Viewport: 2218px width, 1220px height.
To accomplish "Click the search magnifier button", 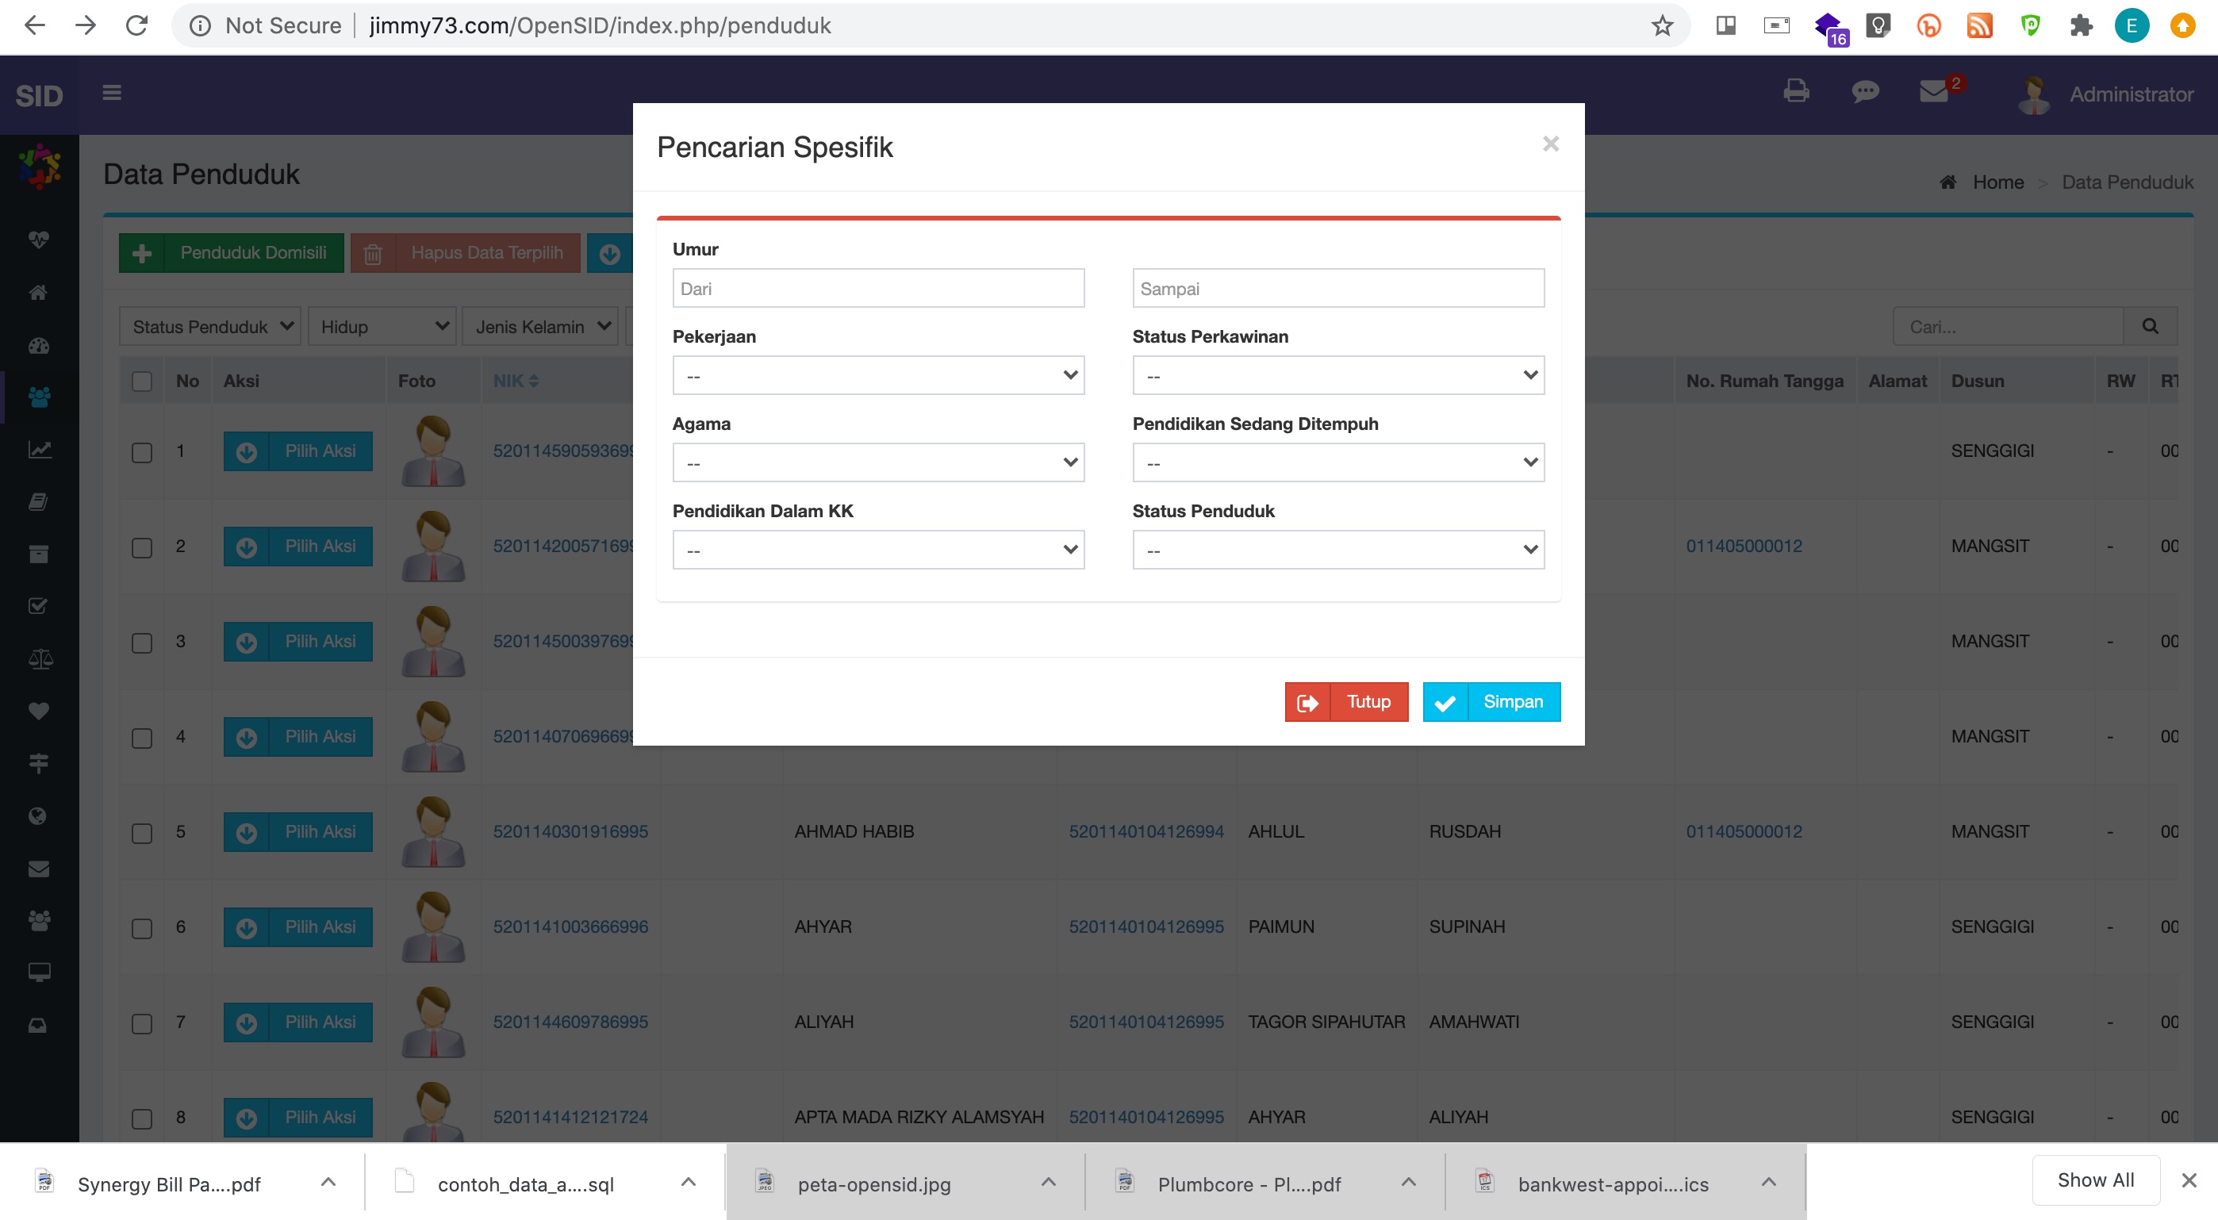I will tap(2150, 327).
